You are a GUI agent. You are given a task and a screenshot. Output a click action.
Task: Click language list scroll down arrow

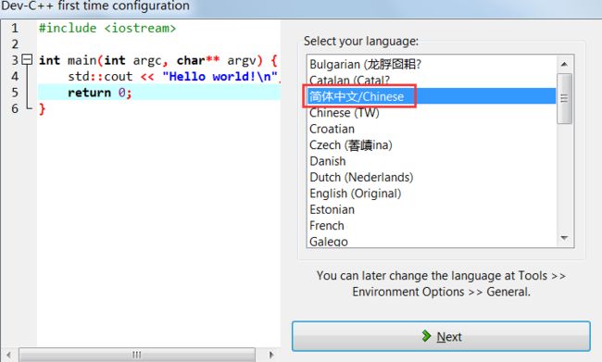click(x=564, y=238)
